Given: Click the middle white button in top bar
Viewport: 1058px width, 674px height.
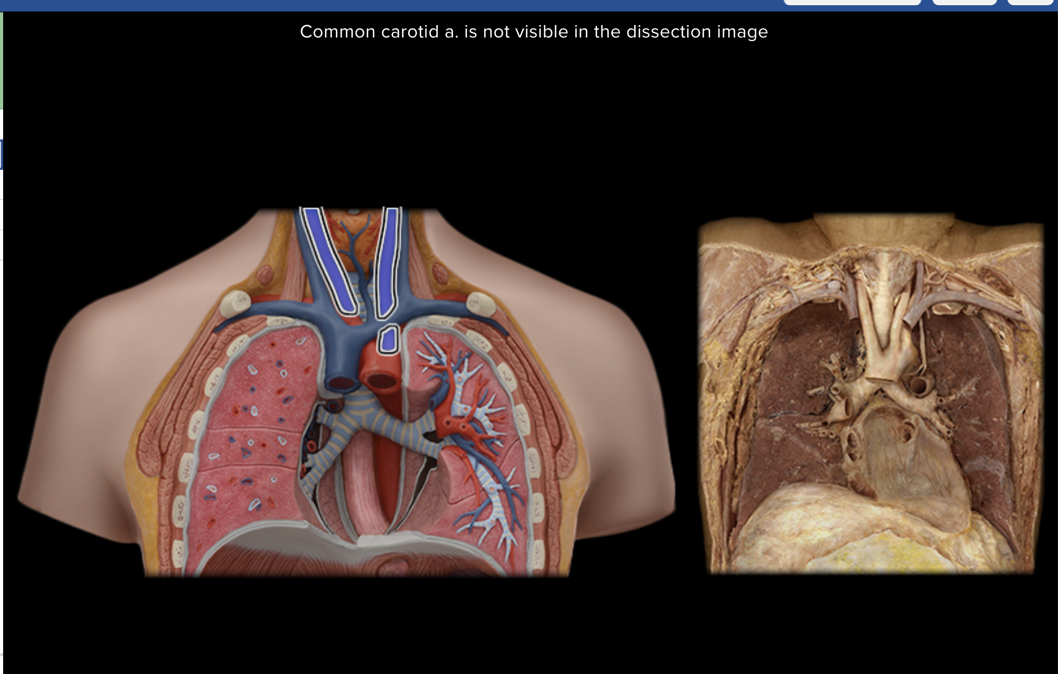Looking at the screenshot, I should (x=964, y=2).
